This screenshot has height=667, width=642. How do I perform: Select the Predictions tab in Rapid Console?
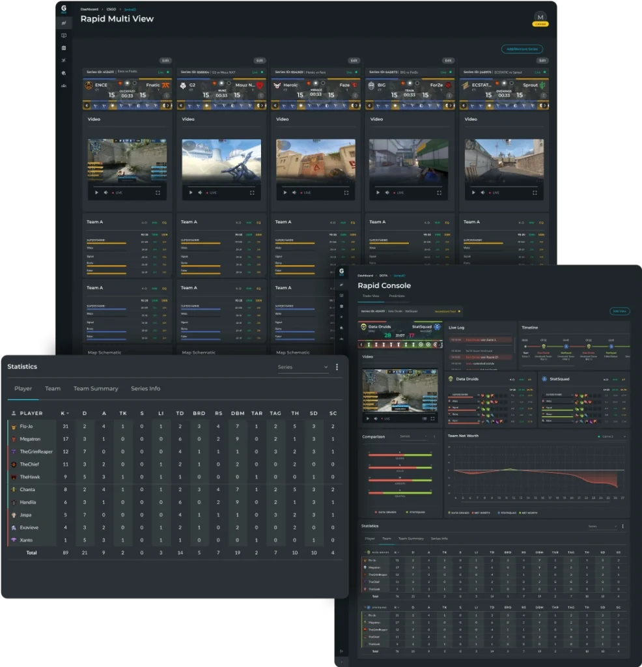(397, 296)
